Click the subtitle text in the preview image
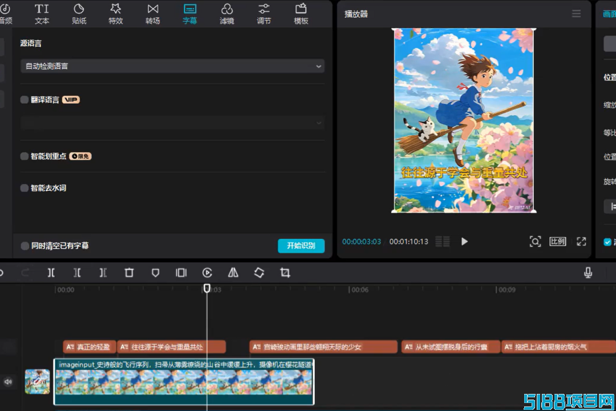Image resolution: width=616 pixels, height=411 pixels. (464, 173)
